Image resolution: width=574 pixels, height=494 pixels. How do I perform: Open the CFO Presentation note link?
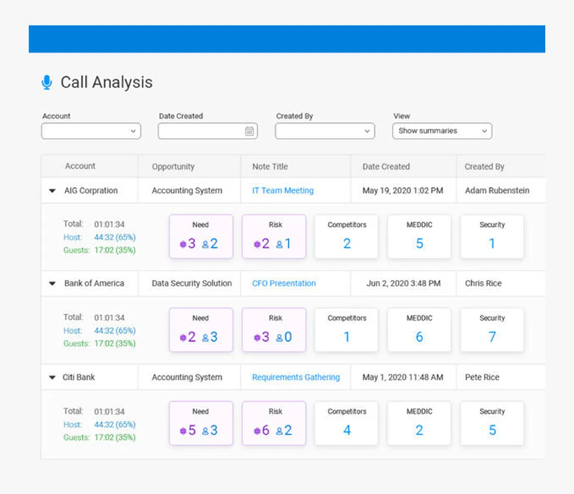(x=284, y=283)
